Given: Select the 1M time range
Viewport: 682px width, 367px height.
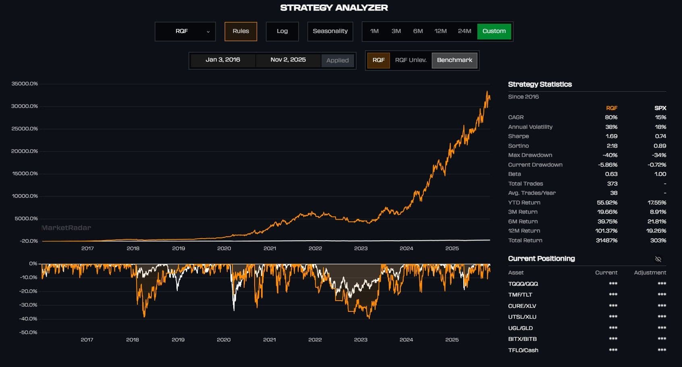Looking at the screenshot, I should click(374, 31).
